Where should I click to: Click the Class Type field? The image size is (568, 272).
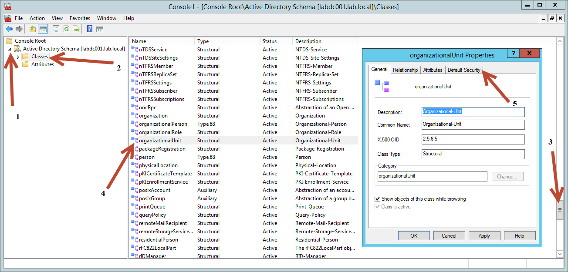(x=473, y=154)
